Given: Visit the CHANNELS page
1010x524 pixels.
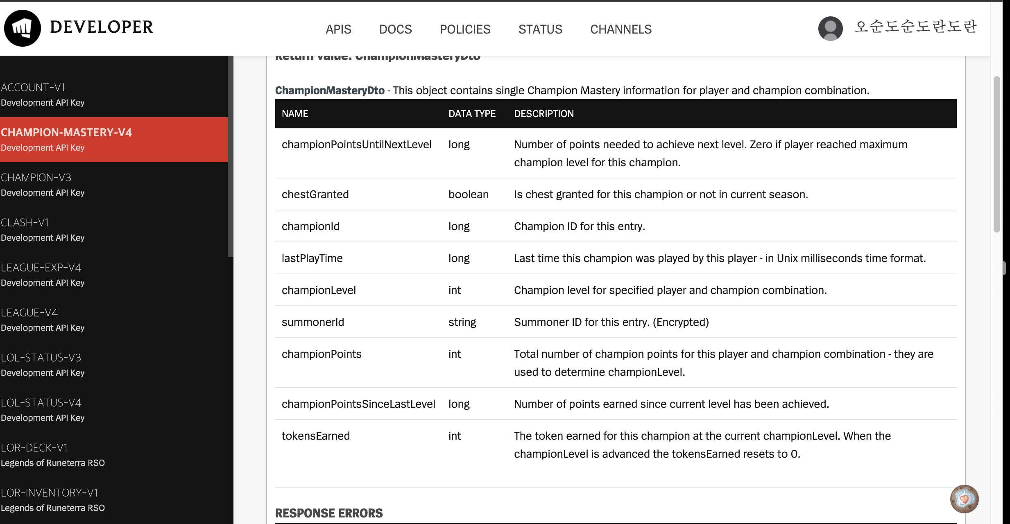Looking at the screenshot, I should [621, 29].
